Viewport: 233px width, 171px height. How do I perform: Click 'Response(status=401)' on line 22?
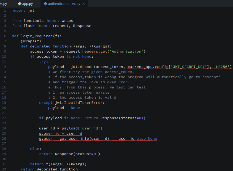pos(123,118)
